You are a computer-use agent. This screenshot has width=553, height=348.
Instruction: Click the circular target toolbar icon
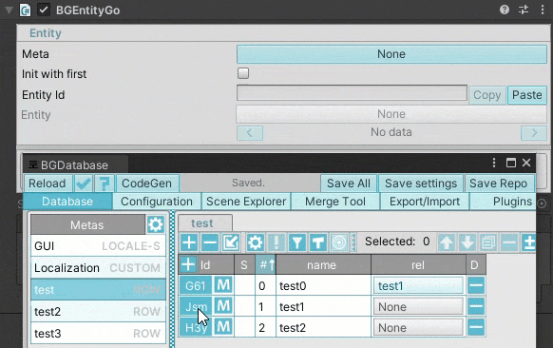[x=339, y=242]
